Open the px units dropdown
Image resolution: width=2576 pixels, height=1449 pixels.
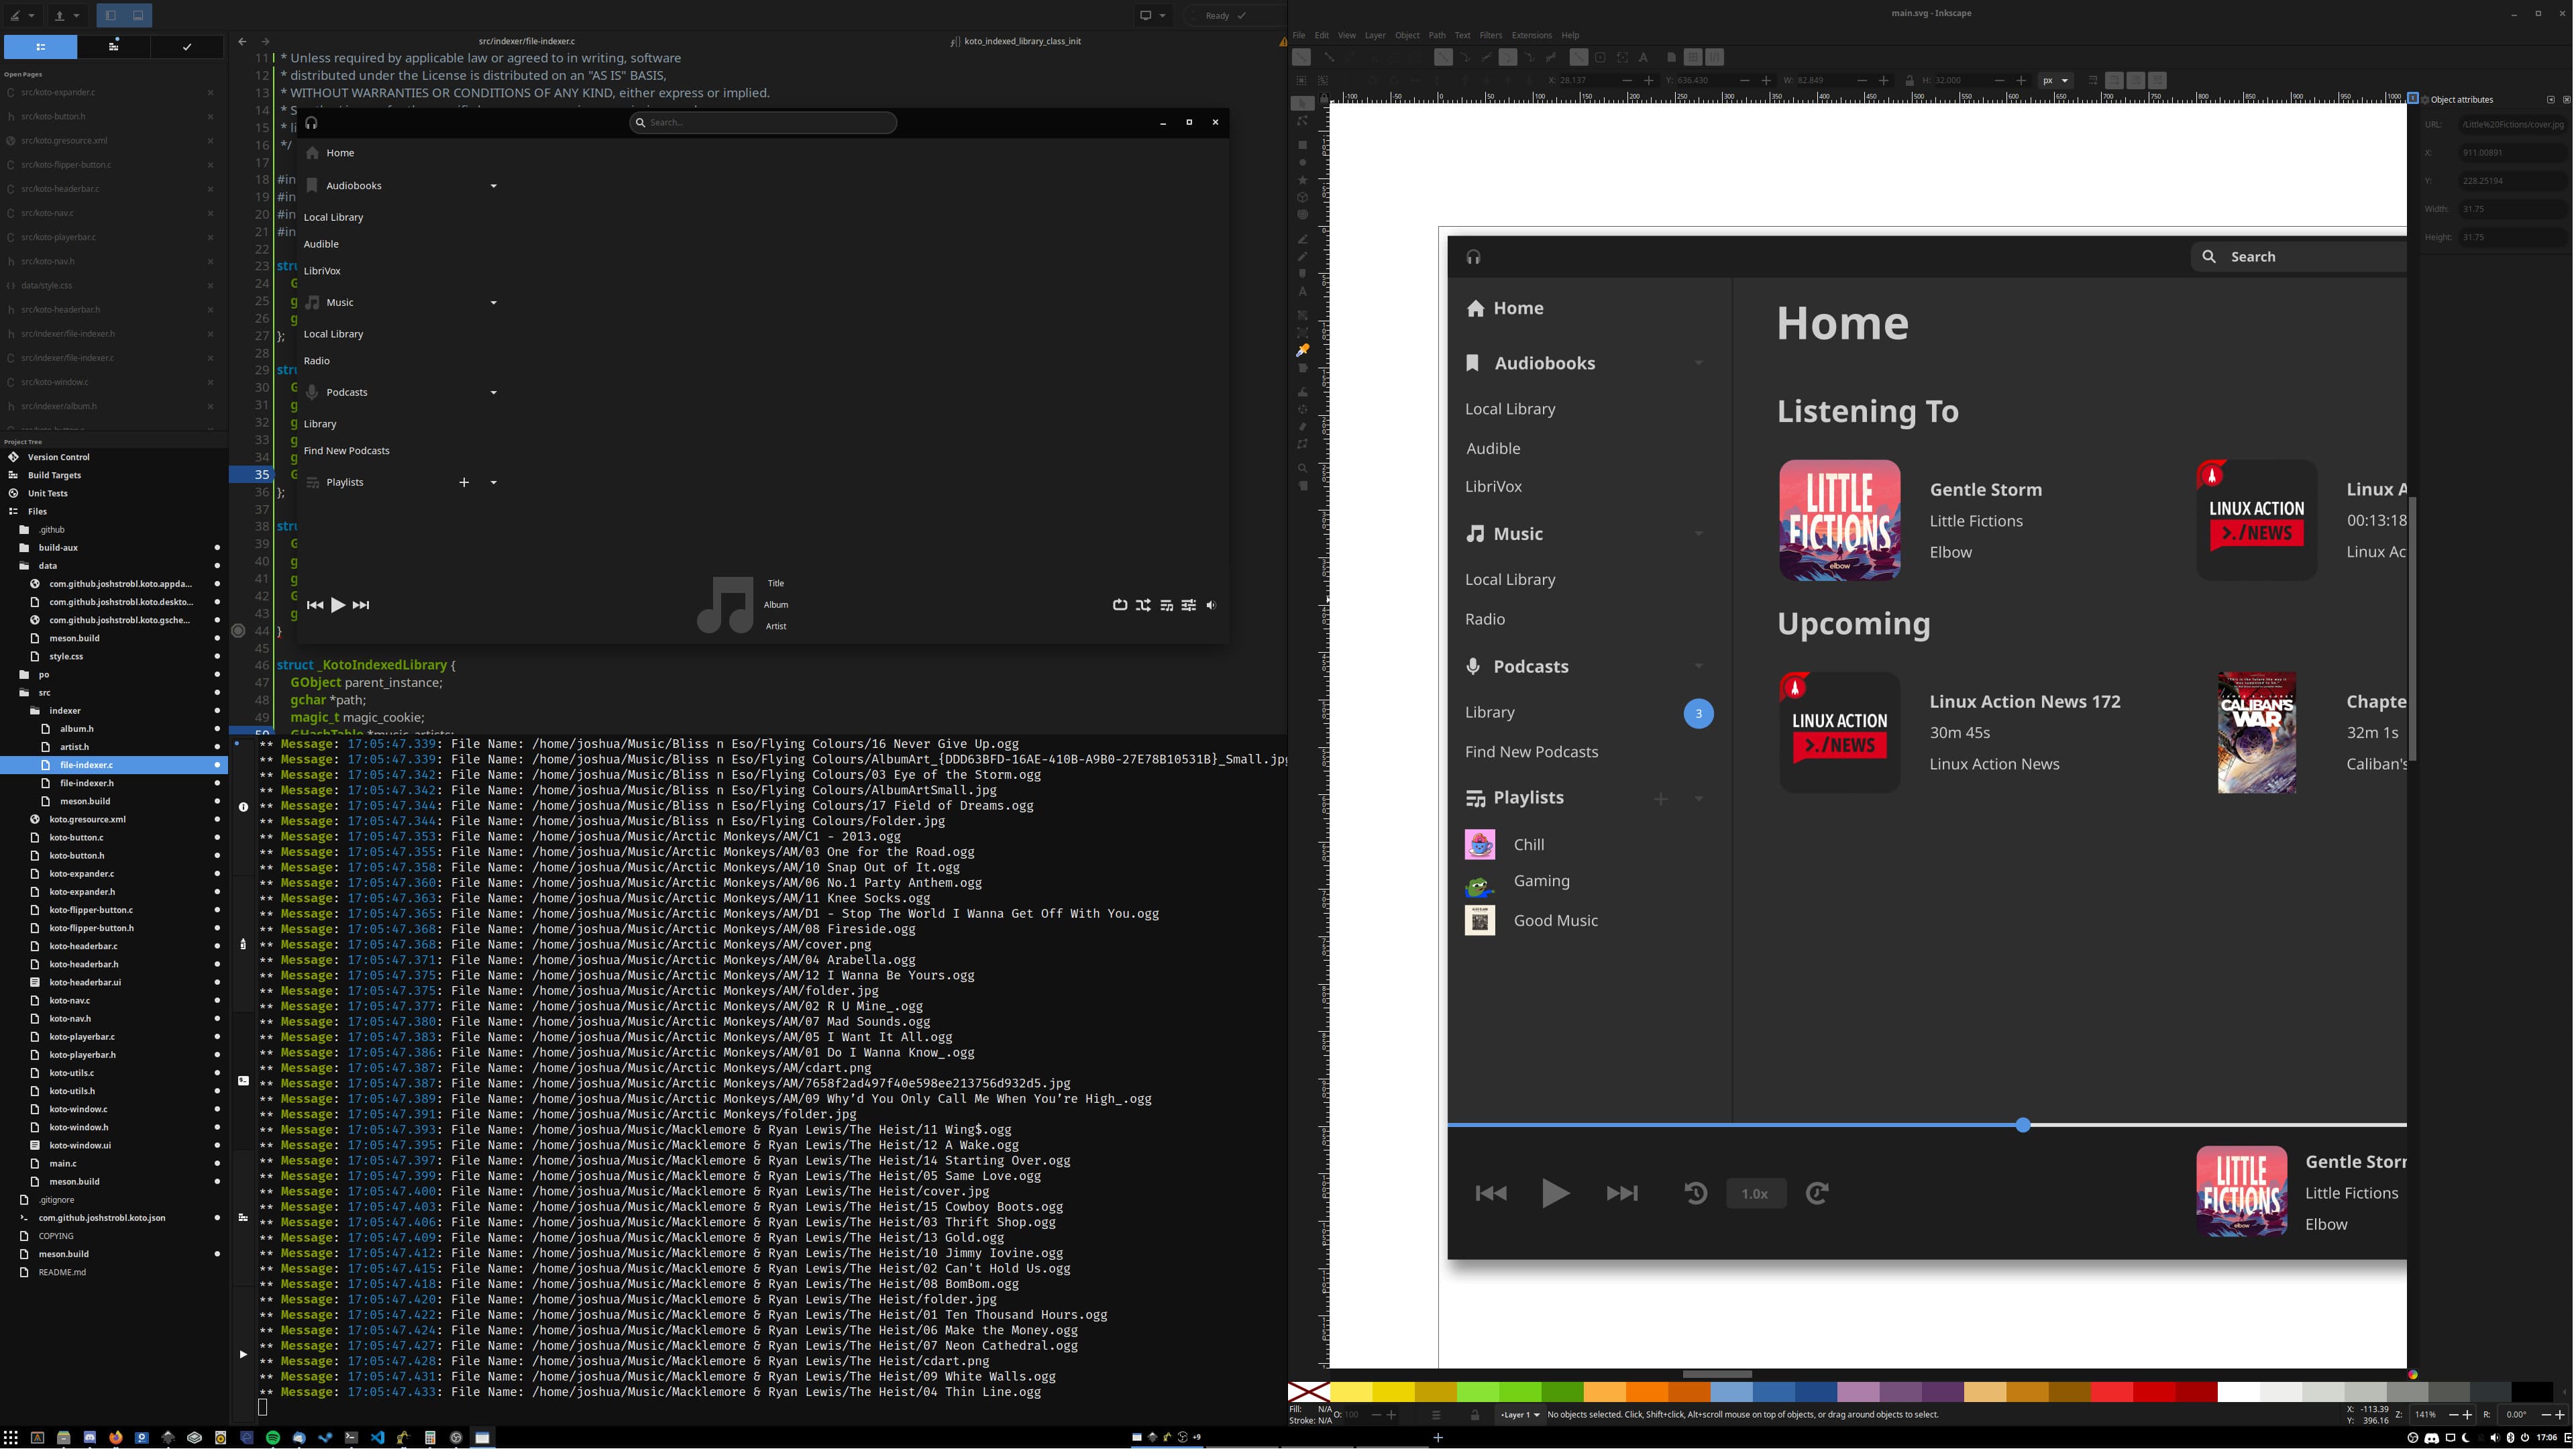tap(2056, 80)
